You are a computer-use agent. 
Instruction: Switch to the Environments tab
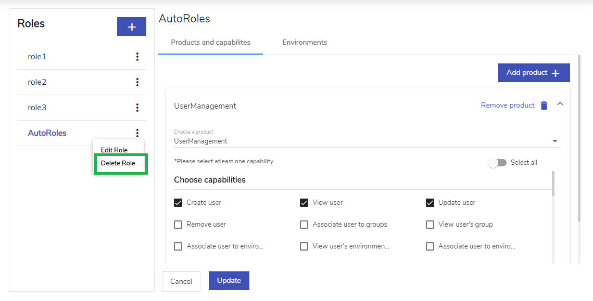[305, 42]
